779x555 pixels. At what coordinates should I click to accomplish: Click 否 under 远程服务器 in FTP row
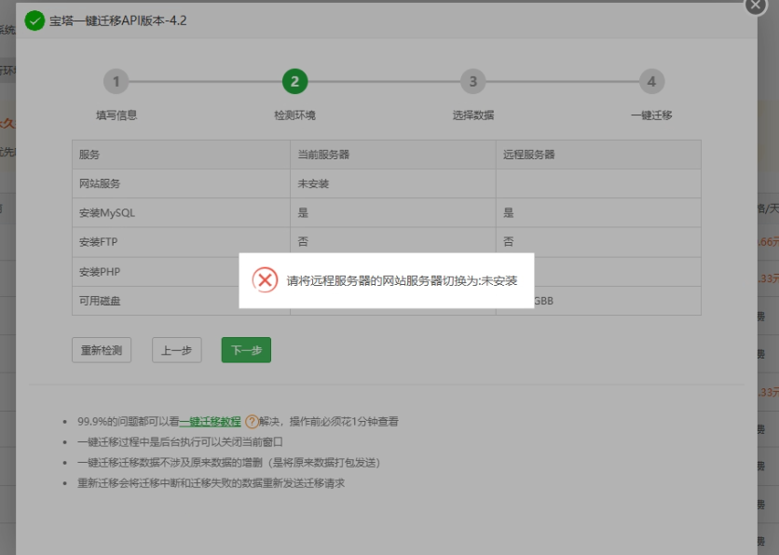coord(508,242)
